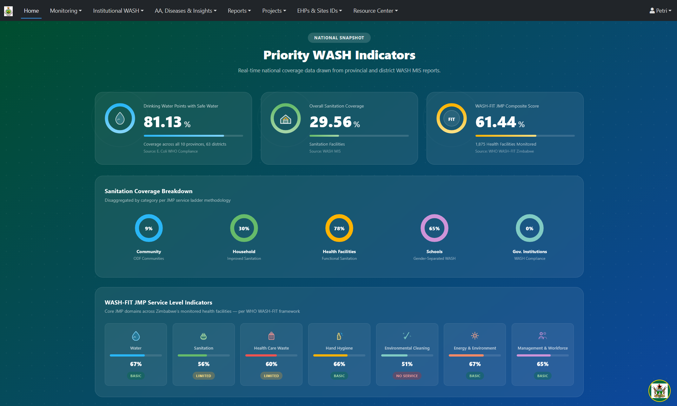Go to the Home tab
Image resolution: width=677 pixels, height=406 pixels.
click(x=31, y=11)
